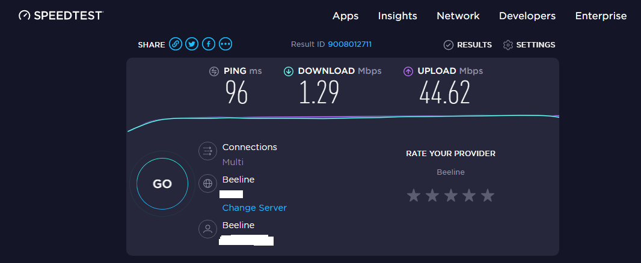Copy the share link icon
The width and height of the screenshot is (641, 263).
tap(176, 44)
